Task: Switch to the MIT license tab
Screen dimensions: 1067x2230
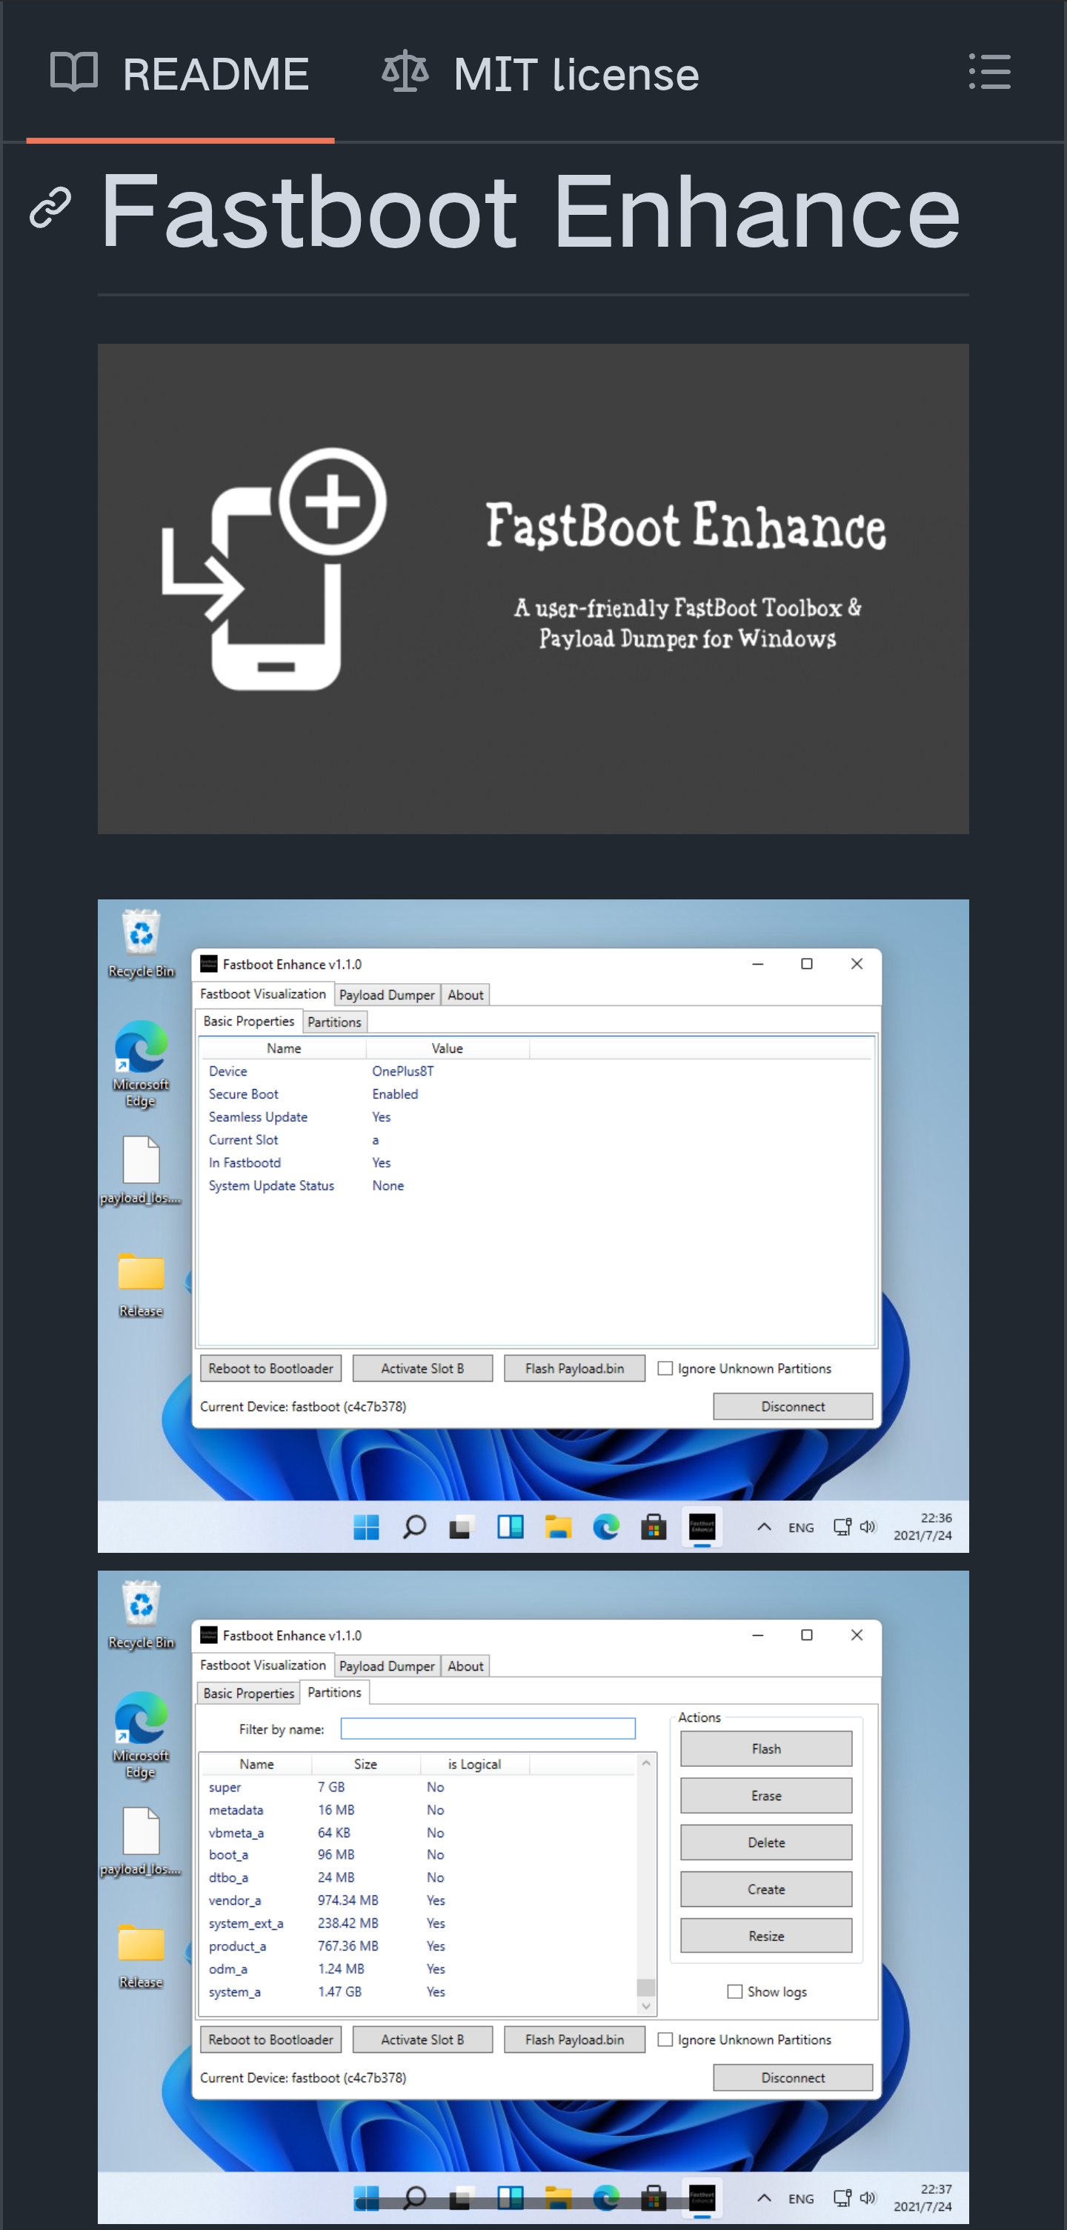Action: (542, 73)
